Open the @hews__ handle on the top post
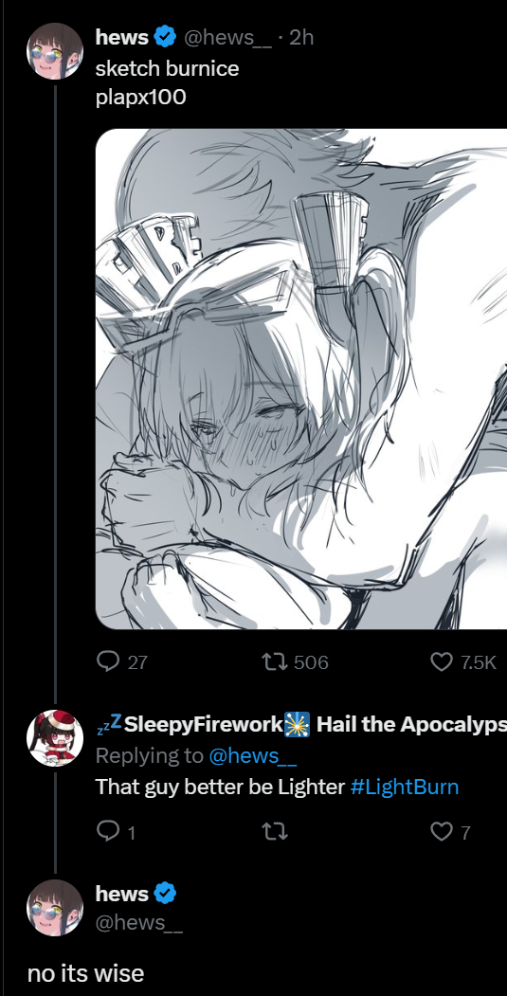Viewport: 507px width, 996px height. (228, 38)
